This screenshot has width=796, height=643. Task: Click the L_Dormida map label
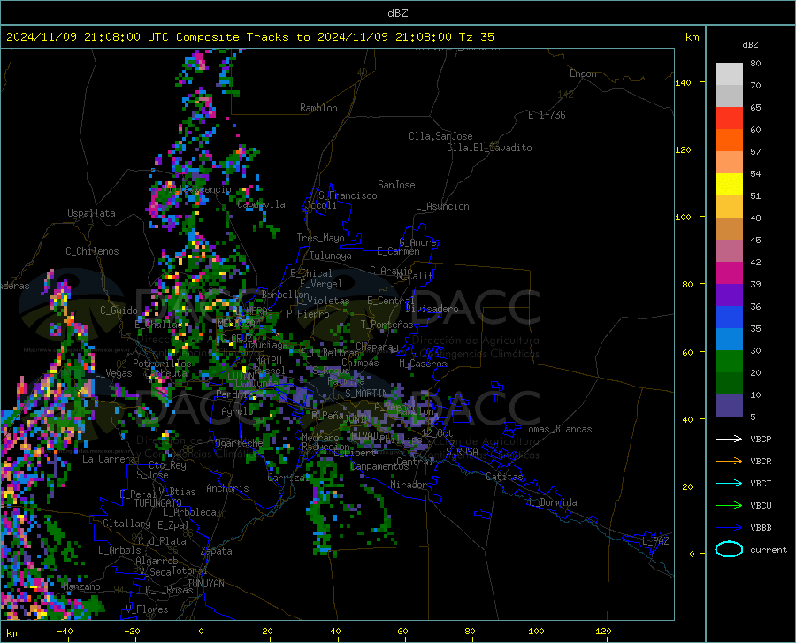point(553,502)
